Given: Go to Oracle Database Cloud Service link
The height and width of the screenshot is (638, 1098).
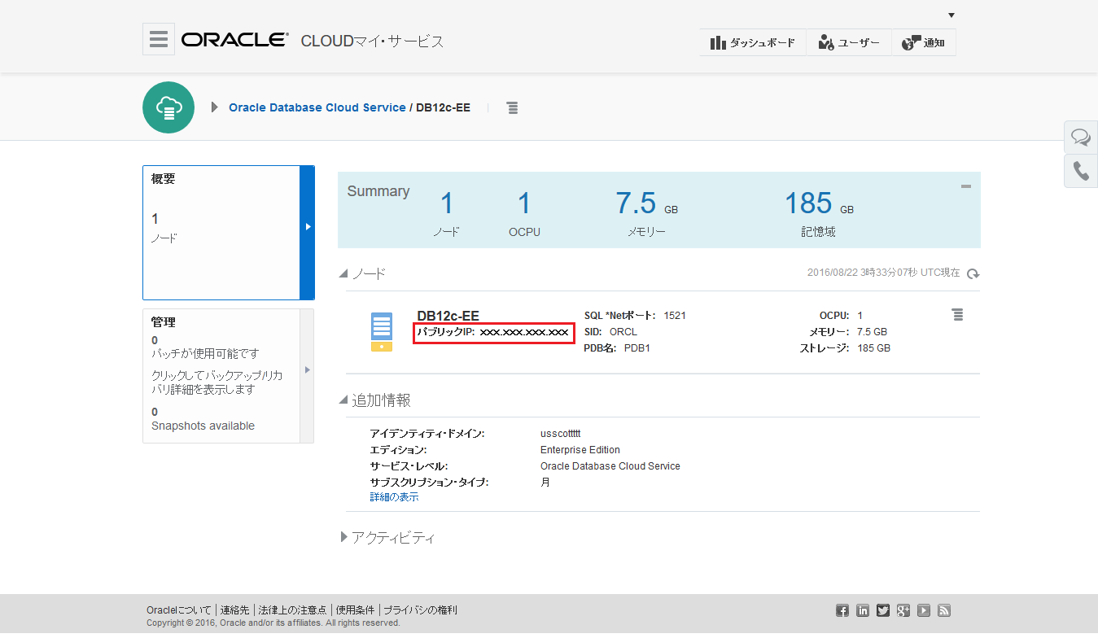Looking at the screenshot, I should 317,107.
